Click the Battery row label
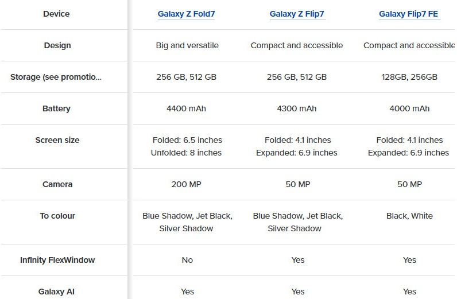Image resolution: width=457 pixels, height=299 pixels. click(x=56, y=108)
